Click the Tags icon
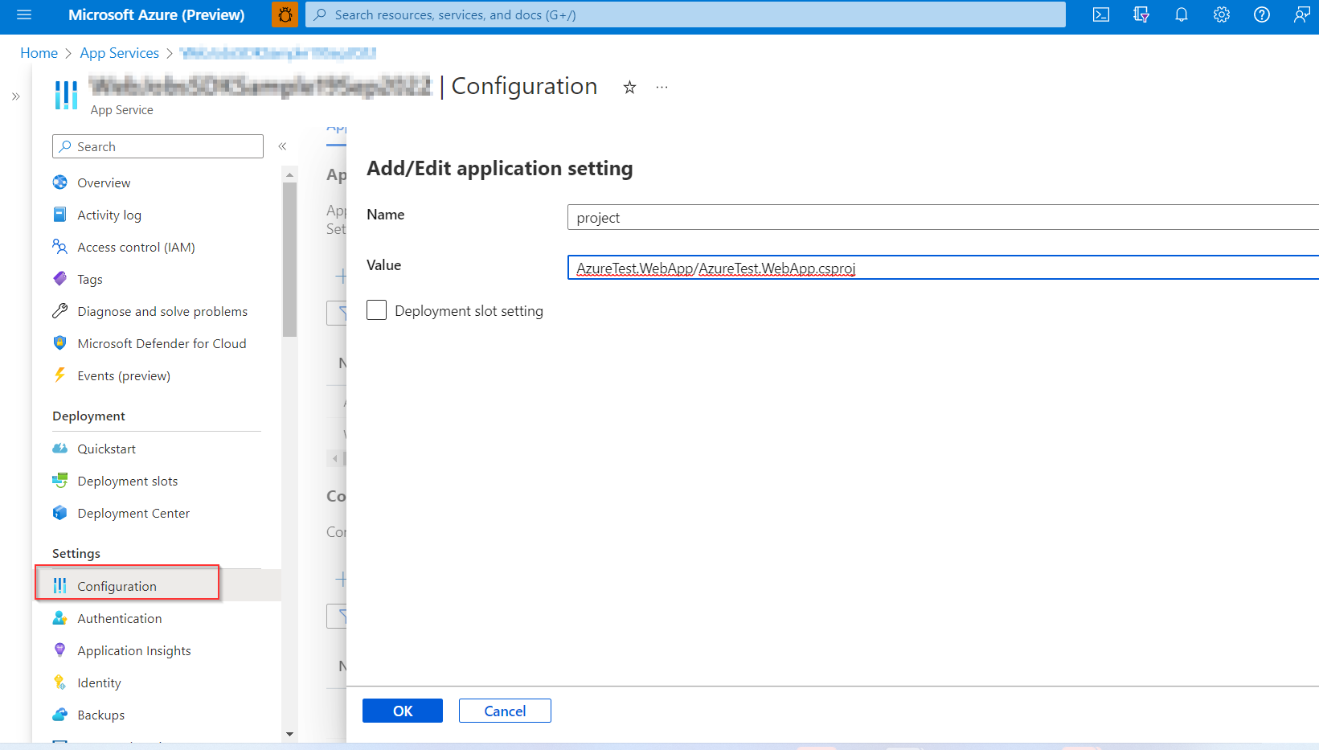Screen dimensions: 1319x750 point(60,279)
